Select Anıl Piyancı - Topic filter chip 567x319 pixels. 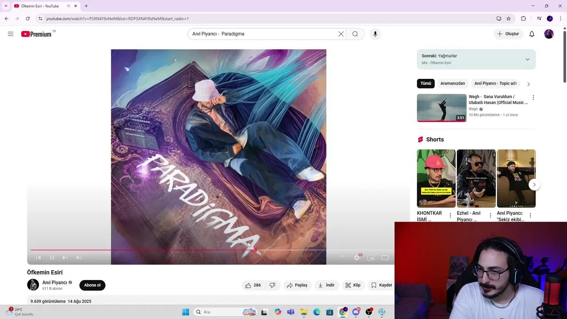[x=495, y=83]
